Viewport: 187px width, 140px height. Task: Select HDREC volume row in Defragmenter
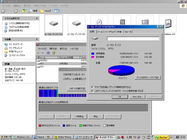point(61,61)
